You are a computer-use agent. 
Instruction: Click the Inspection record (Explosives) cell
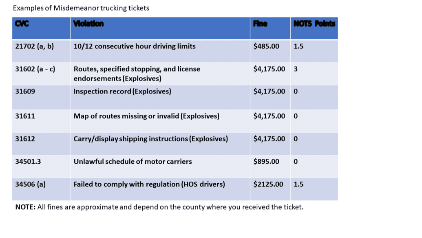[122, 91]
